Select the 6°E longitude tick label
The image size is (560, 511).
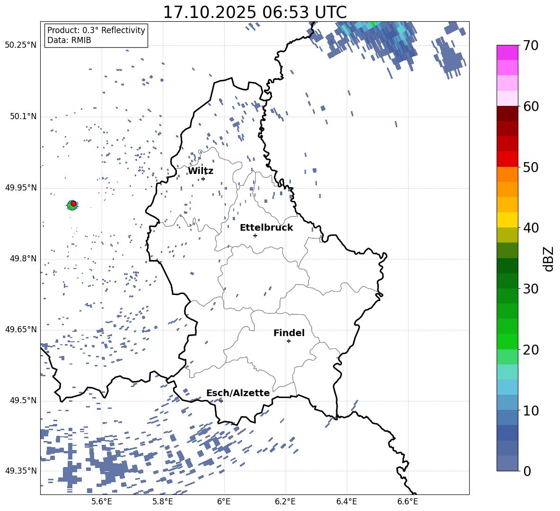click(224, 501)
